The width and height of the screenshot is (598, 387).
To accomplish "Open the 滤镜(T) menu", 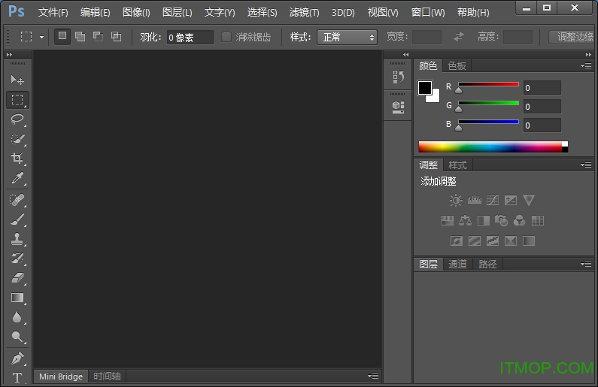I will [304, 13].
